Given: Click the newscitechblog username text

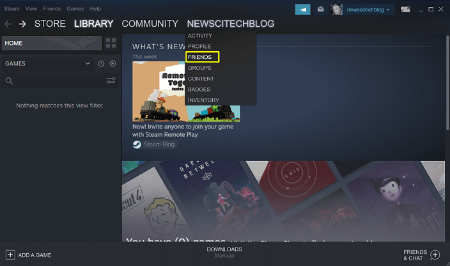Looking at the screenshot, I should point(365,10).
